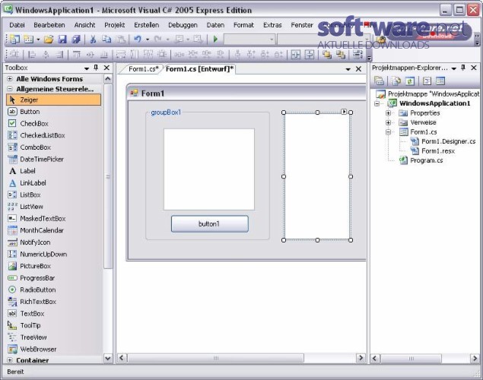
Task: Open the active documents dropdown list arrow
Action: click(348, 69)
